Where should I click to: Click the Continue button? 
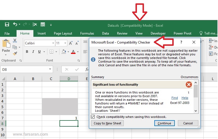pyautogui.click(x=164, y=123)
